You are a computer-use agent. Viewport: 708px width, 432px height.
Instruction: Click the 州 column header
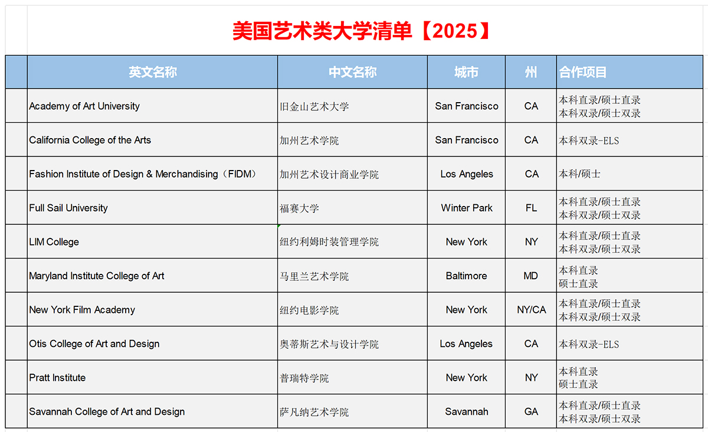tap(530, 71)
